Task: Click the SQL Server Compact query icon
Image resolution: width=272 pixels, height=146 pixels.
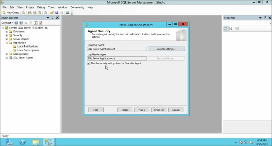Action: pyautogui.click(x=45, y=13)
